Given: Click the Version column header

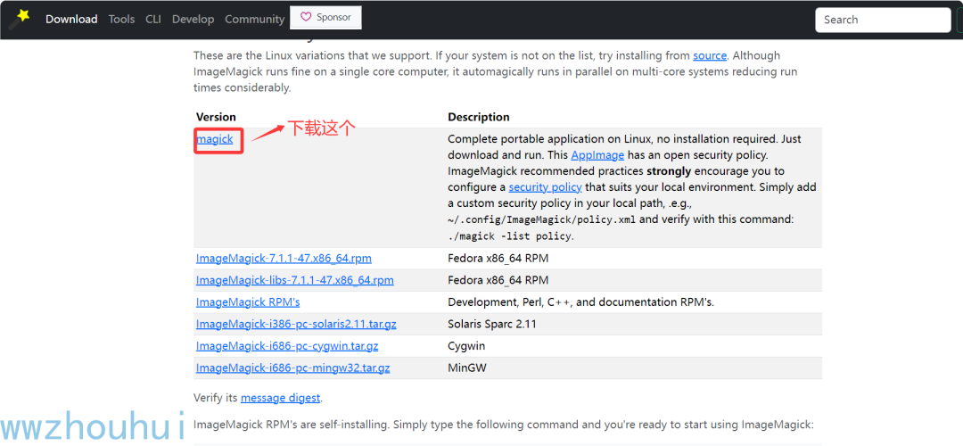Looking at the screenshot, I should coord(216,117).
